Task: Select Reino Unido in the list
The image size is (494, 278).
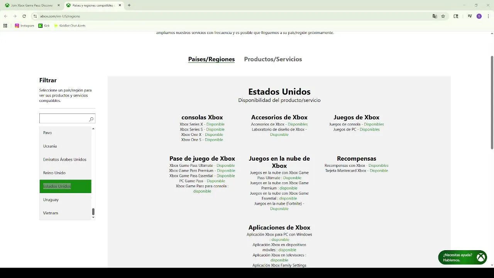Action: [x=65, y=173]
